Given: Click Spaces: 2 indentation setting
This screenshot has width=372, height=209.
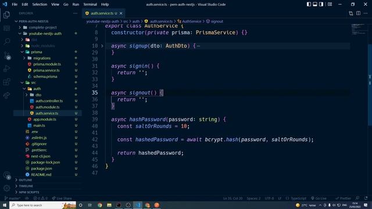Looking at the screenshot, I should point(253,199).
